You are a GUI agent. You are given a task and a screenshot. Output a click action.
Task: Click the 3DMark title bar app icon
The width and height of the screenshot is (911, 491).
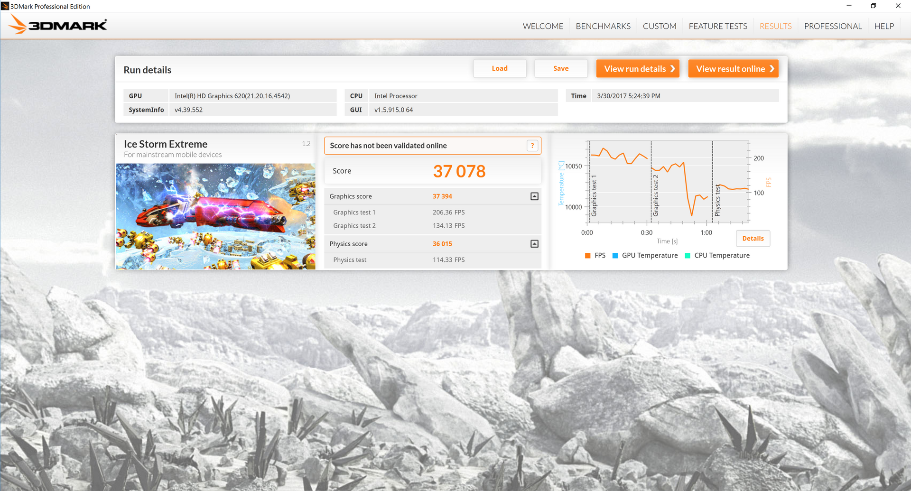point(5,6)
